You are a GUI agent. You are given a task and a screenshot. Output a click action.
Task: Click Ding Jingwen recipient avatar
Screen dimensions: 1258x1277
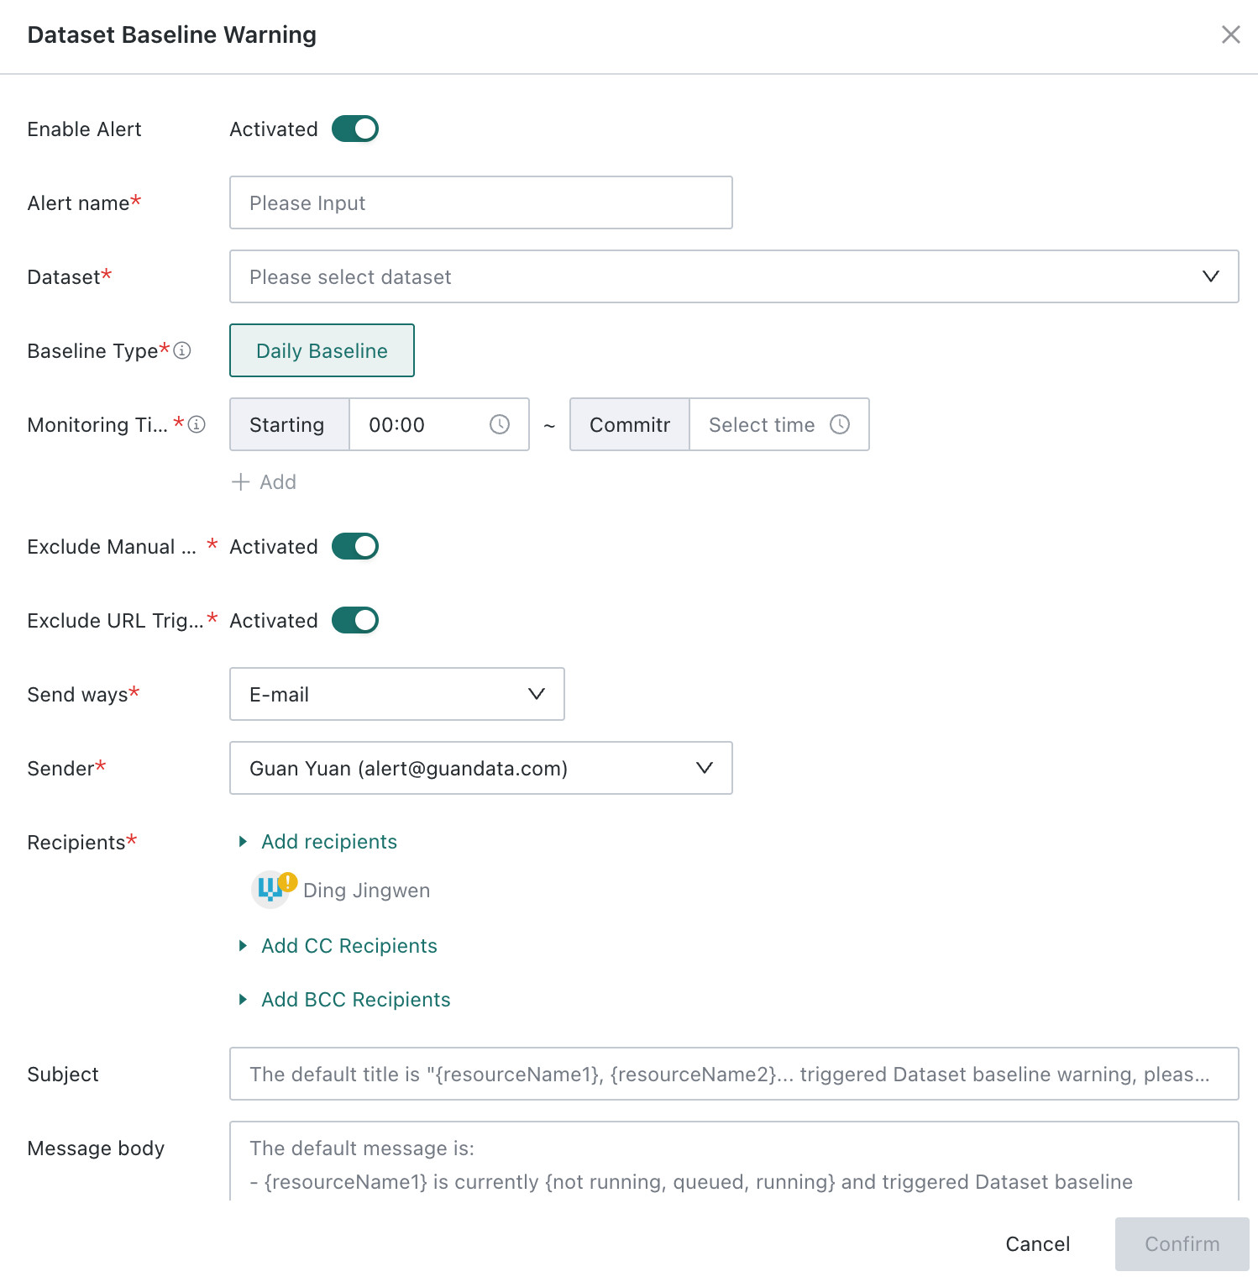270,890
